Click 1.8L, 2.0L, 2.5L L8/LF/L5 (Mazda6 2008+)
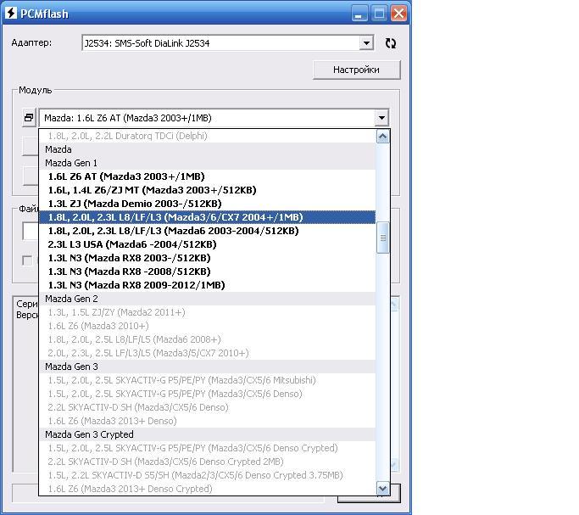The image size is (579, 515). [x=207, y=339]
